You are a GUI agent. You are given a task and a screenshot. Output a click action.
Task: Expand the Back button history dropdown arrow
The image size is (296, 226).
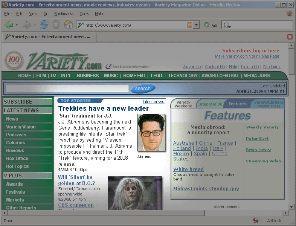pos(17,25)
